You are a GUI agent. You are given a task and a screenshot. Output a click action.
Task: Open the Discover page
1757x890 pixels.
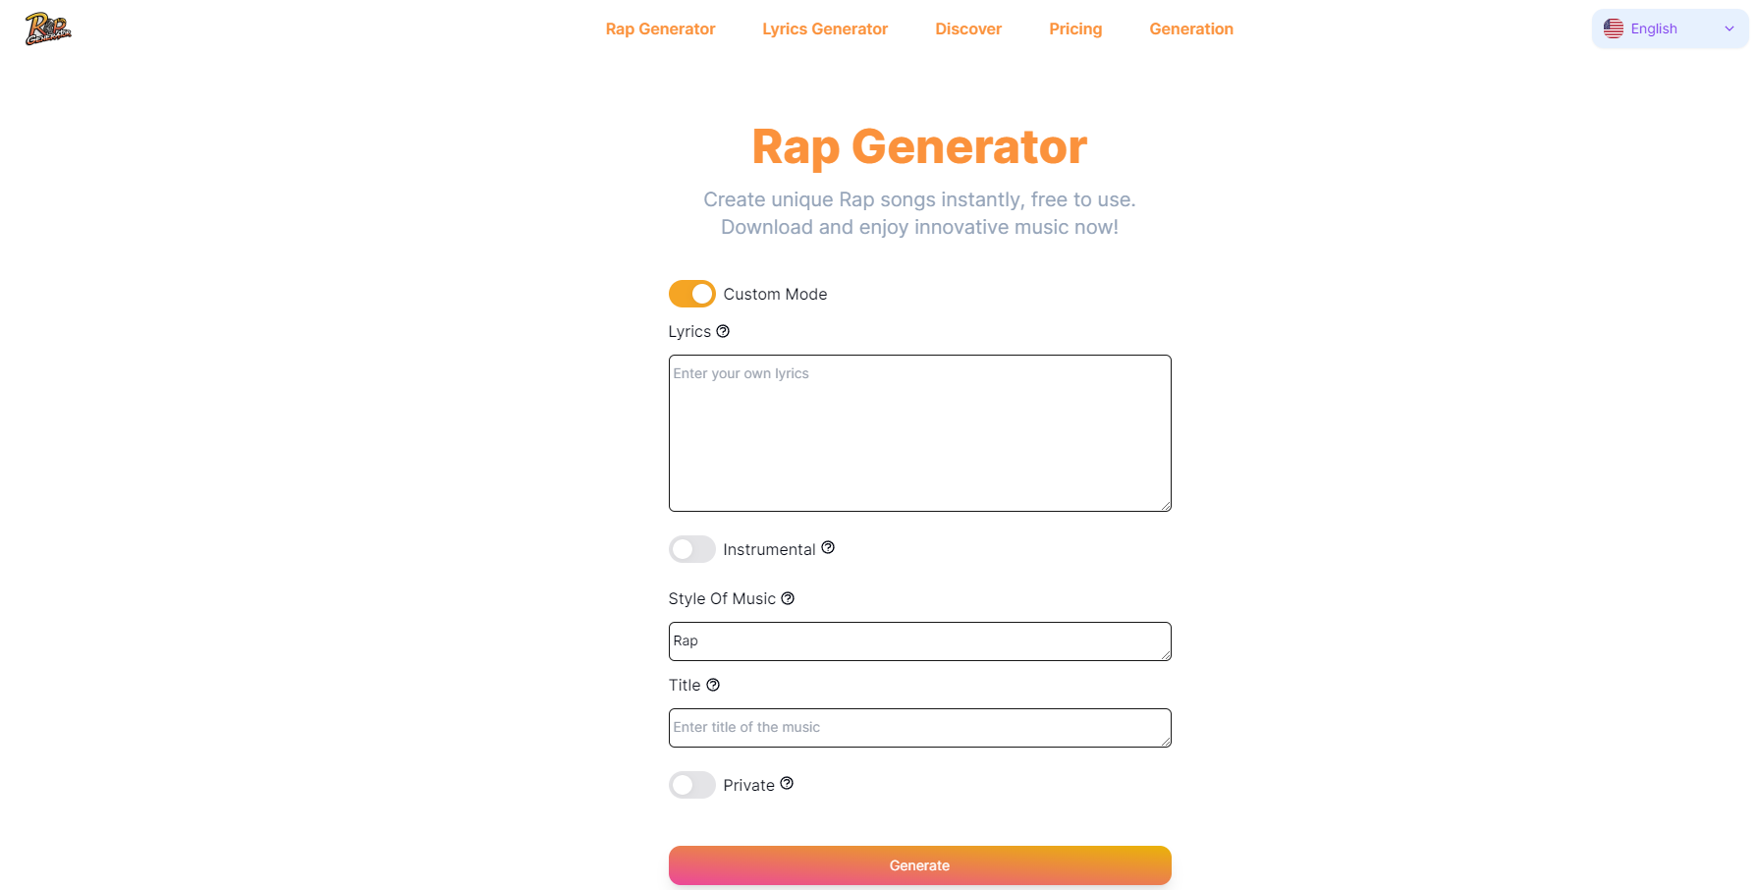pyautogui.click(x=967, y=28)
